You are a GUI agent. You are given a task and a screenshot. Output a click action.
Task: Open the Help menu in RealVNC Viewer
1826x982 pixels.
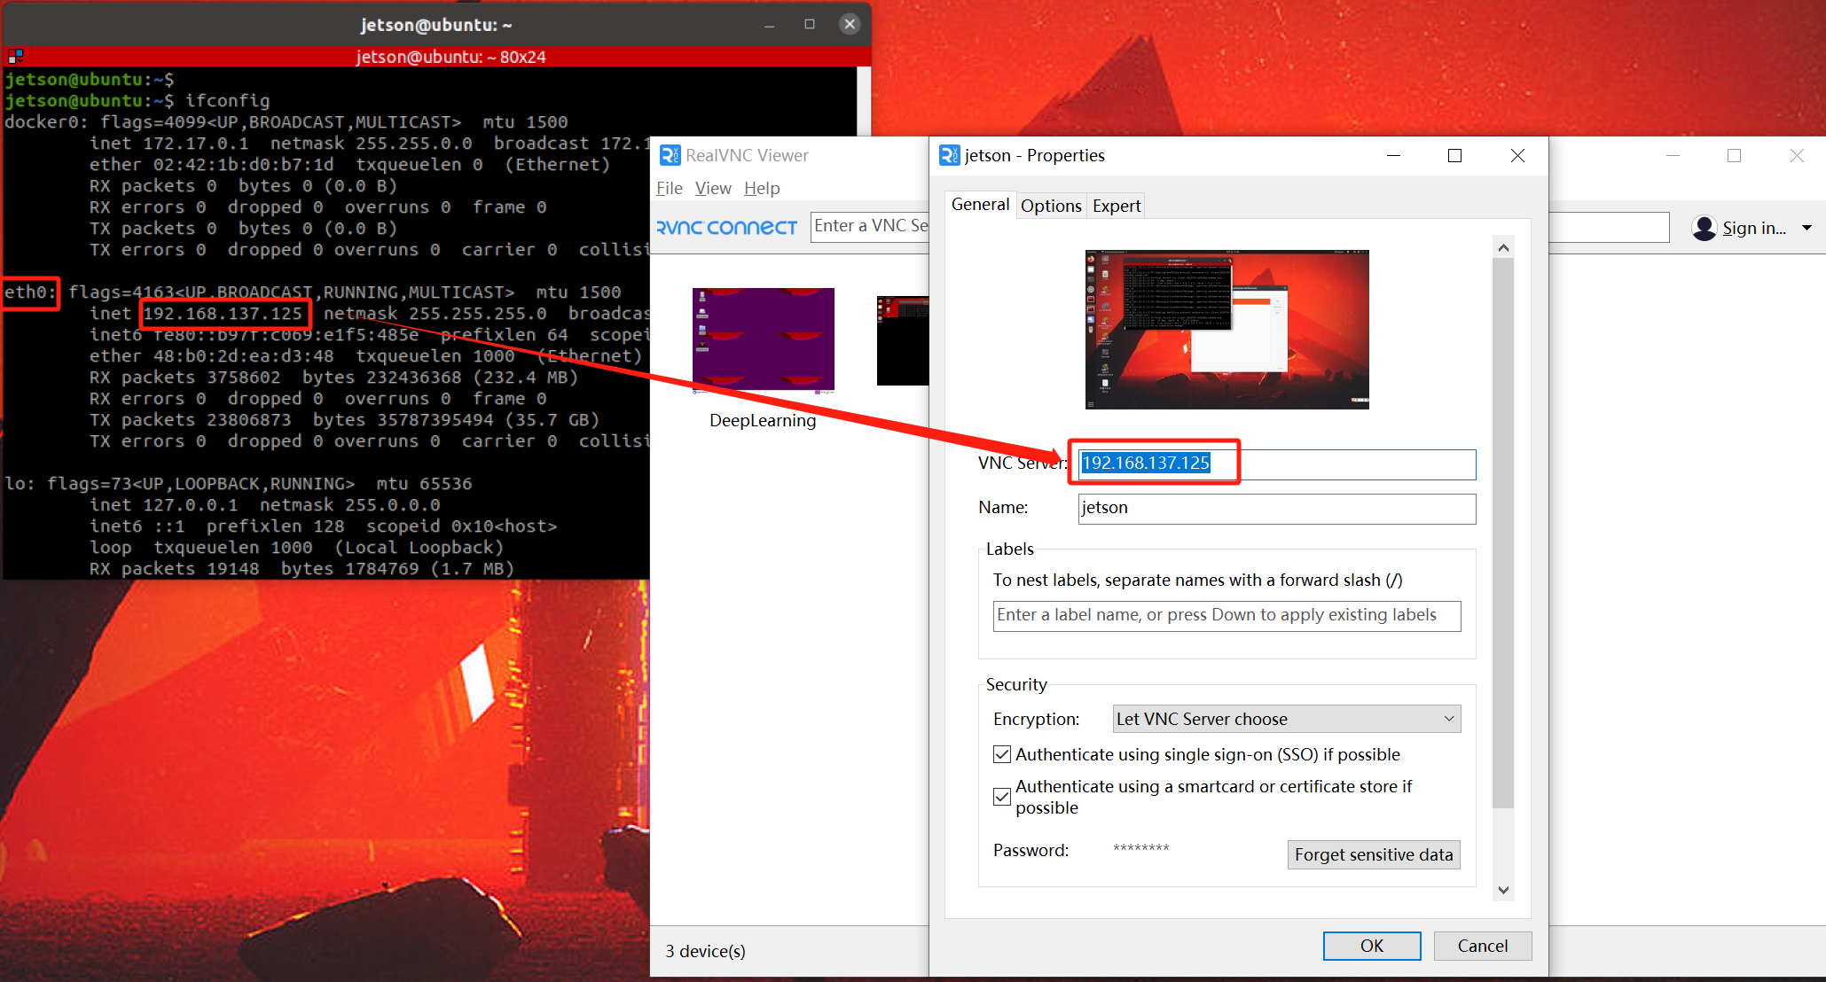pyautogui.click(x=762, y=188)
